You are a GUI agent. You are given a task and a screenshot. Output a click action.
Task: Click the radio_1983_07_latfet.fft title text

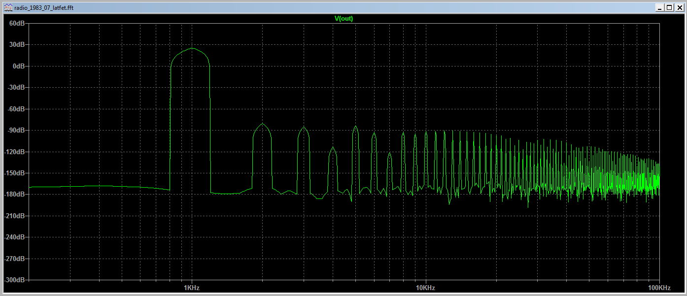coord(45,7)
